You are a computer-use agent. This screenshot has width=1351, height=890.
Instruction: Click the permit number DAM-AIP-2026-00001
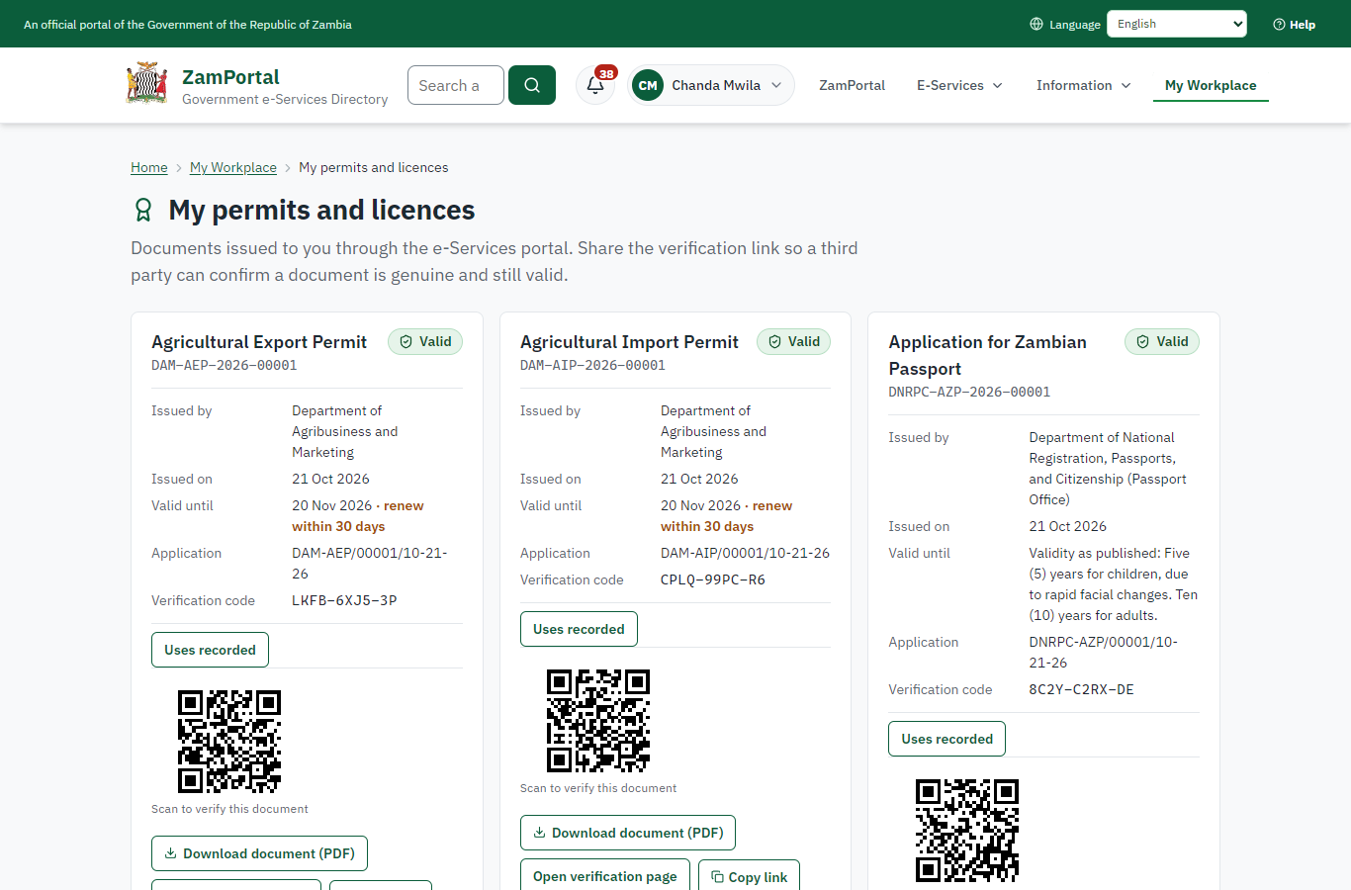[x=593, y=365]
